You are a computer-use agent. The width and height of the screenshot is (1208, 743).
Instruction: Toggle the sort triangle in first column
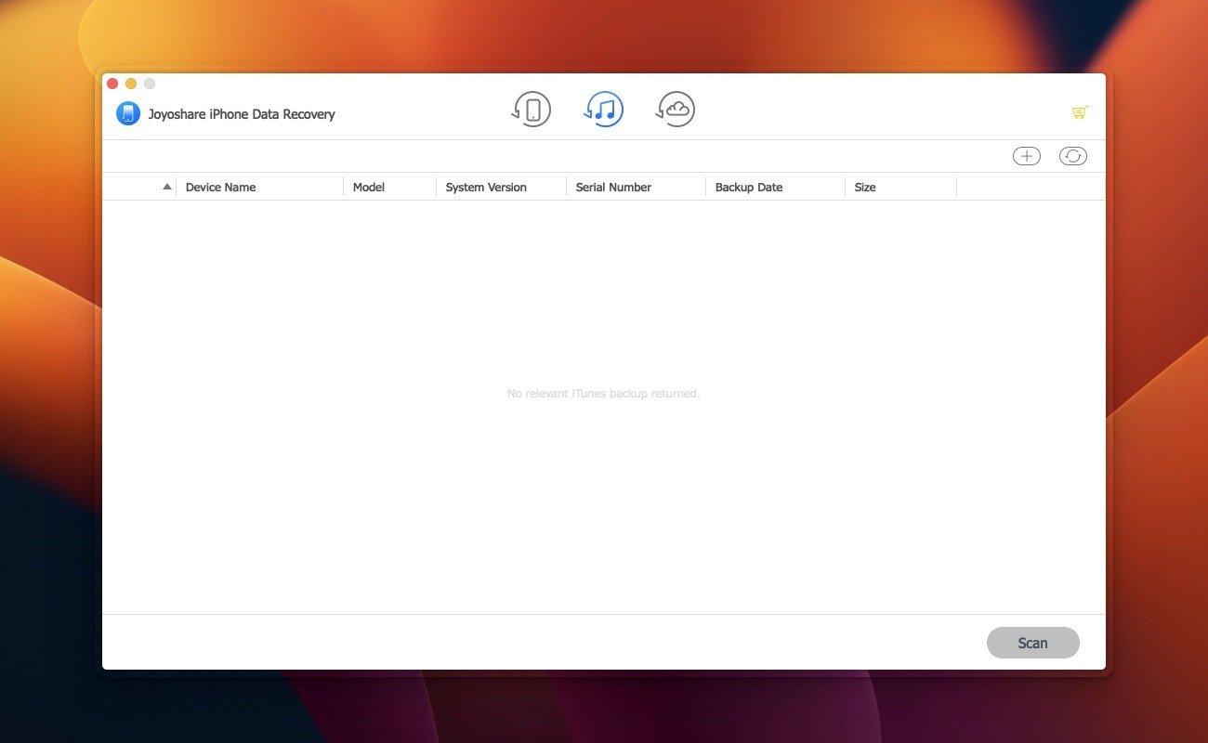coord(167,187)
